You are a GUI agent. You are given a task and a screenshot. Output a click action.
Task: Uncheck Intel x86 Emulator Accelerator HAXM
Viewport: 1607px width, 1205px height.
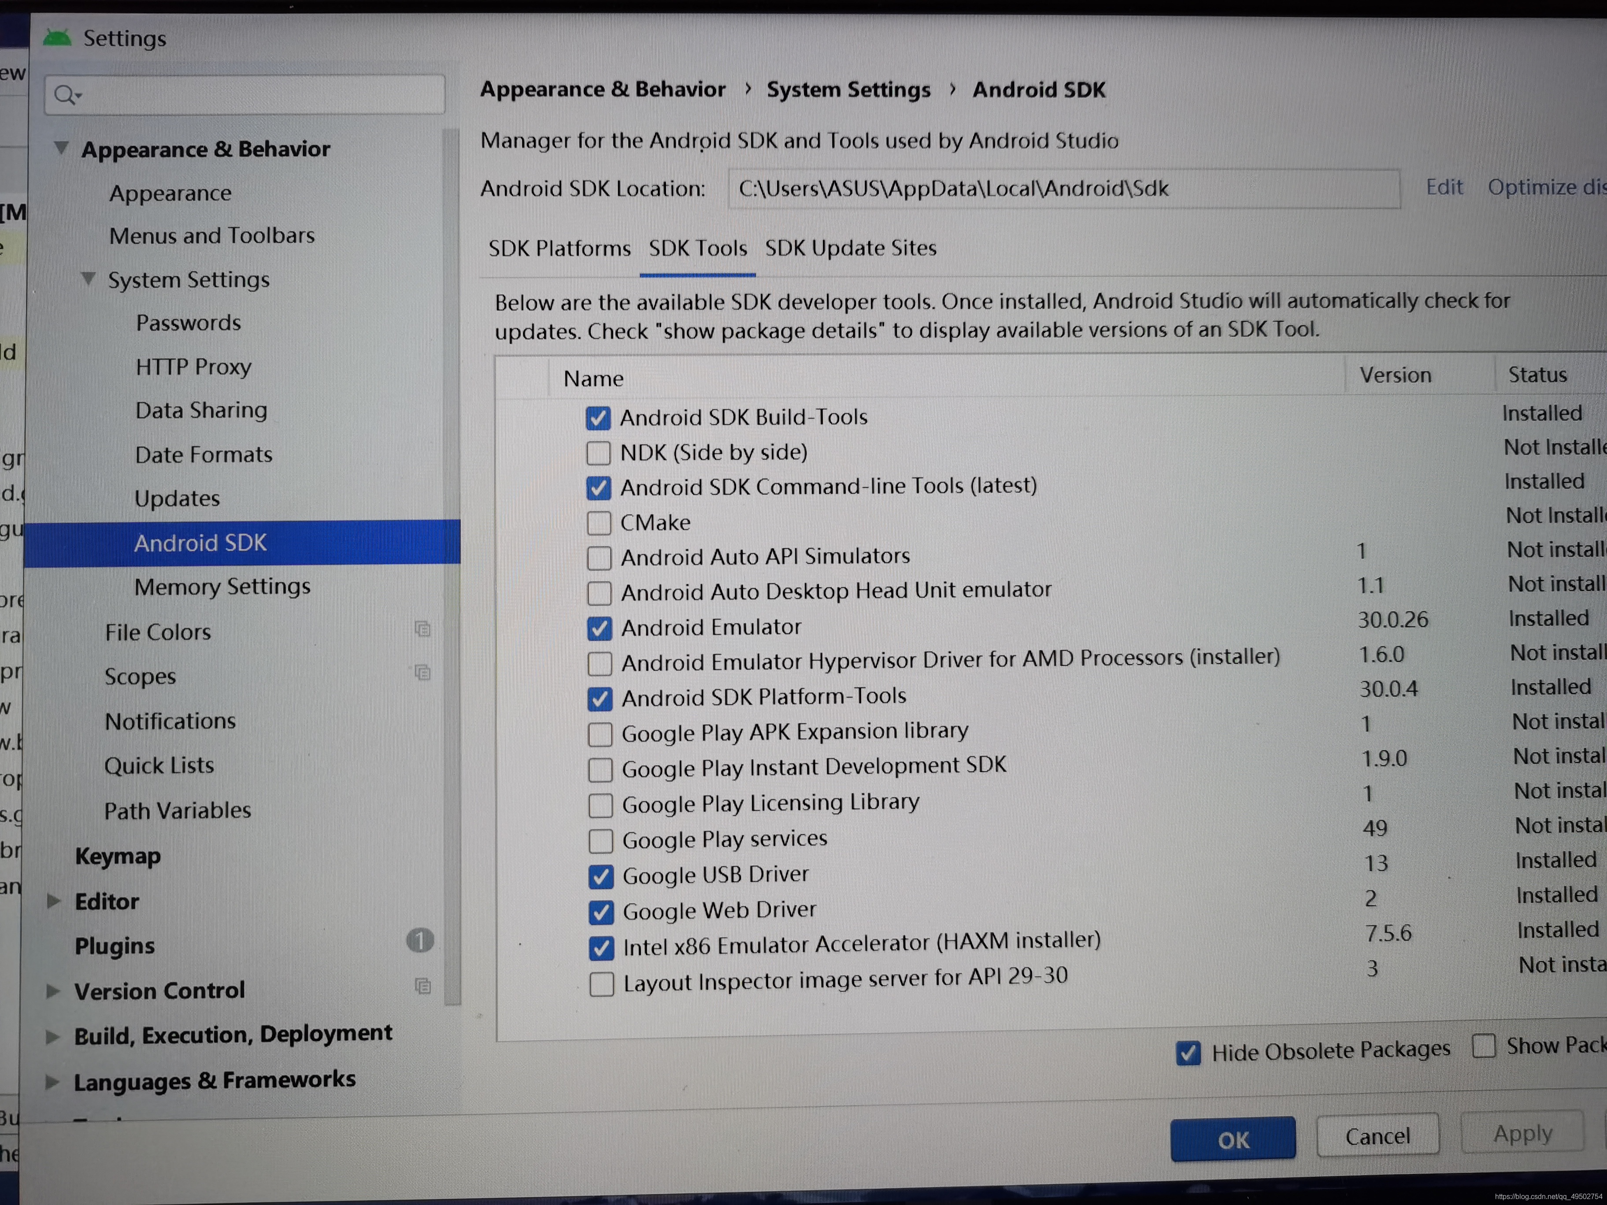[601, 948]
